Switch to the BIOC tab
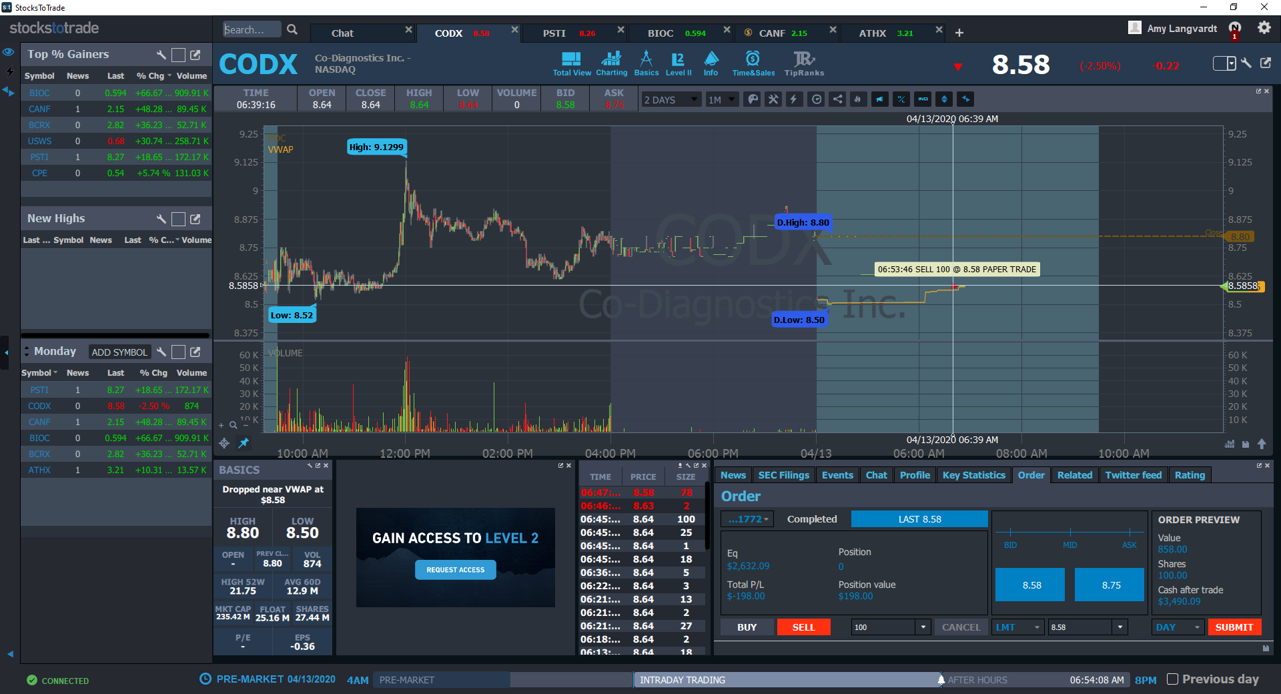The image size is (1281, 694). point(681,33)
